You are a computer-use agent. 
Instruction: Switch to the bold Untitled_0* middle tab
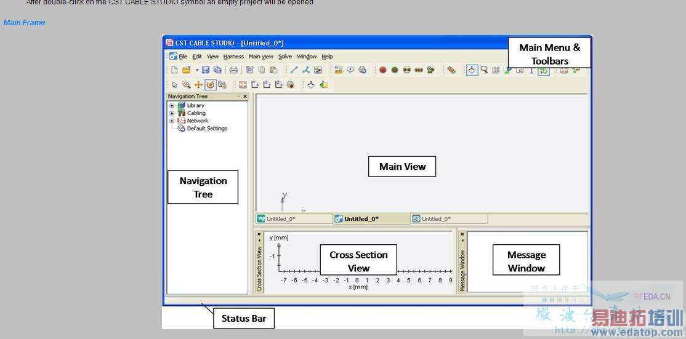click(371, 219)
